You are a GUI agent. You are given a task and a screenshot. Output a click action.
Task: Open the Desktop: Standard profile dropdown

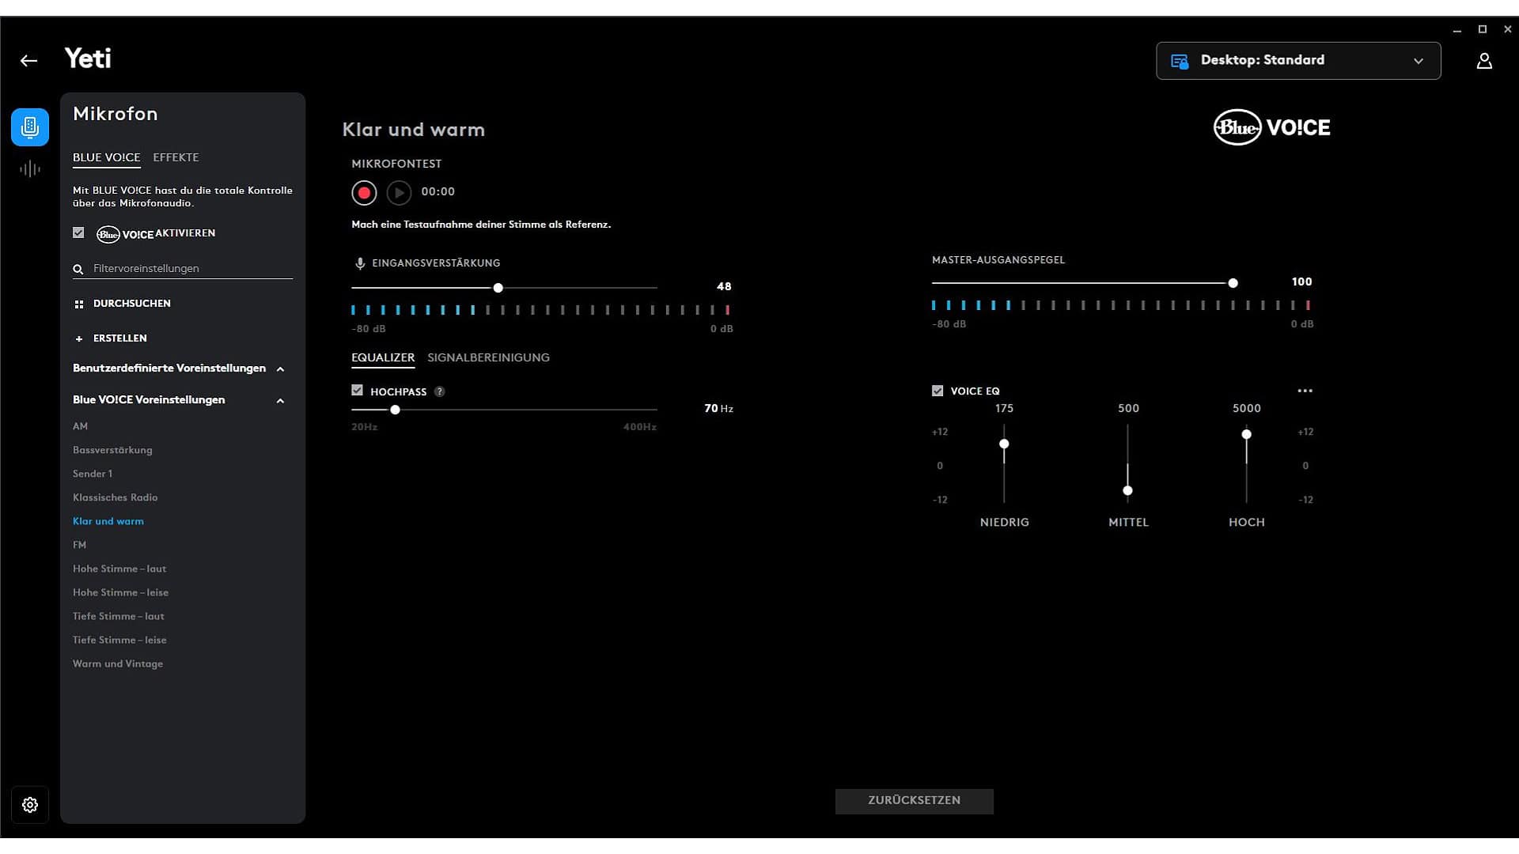pyautogui.click(x=1298, y=61)
